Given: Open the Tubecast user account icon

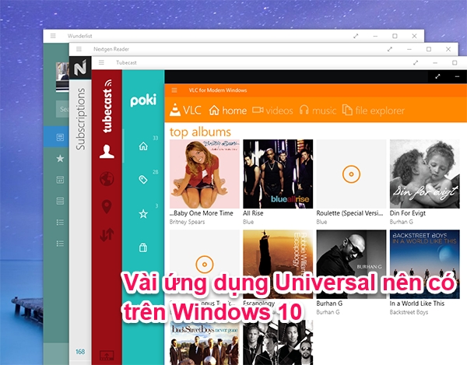Looking at the screenshot, I should pos(106,153).
